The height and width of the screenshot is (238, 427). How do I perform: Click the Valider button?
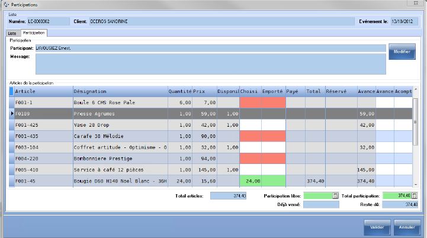tap(376, 226)
